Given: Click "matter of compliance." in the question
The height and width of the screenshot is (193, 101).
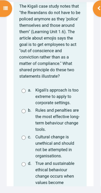Looking at the screenshot, I should [x=40, y=64].
